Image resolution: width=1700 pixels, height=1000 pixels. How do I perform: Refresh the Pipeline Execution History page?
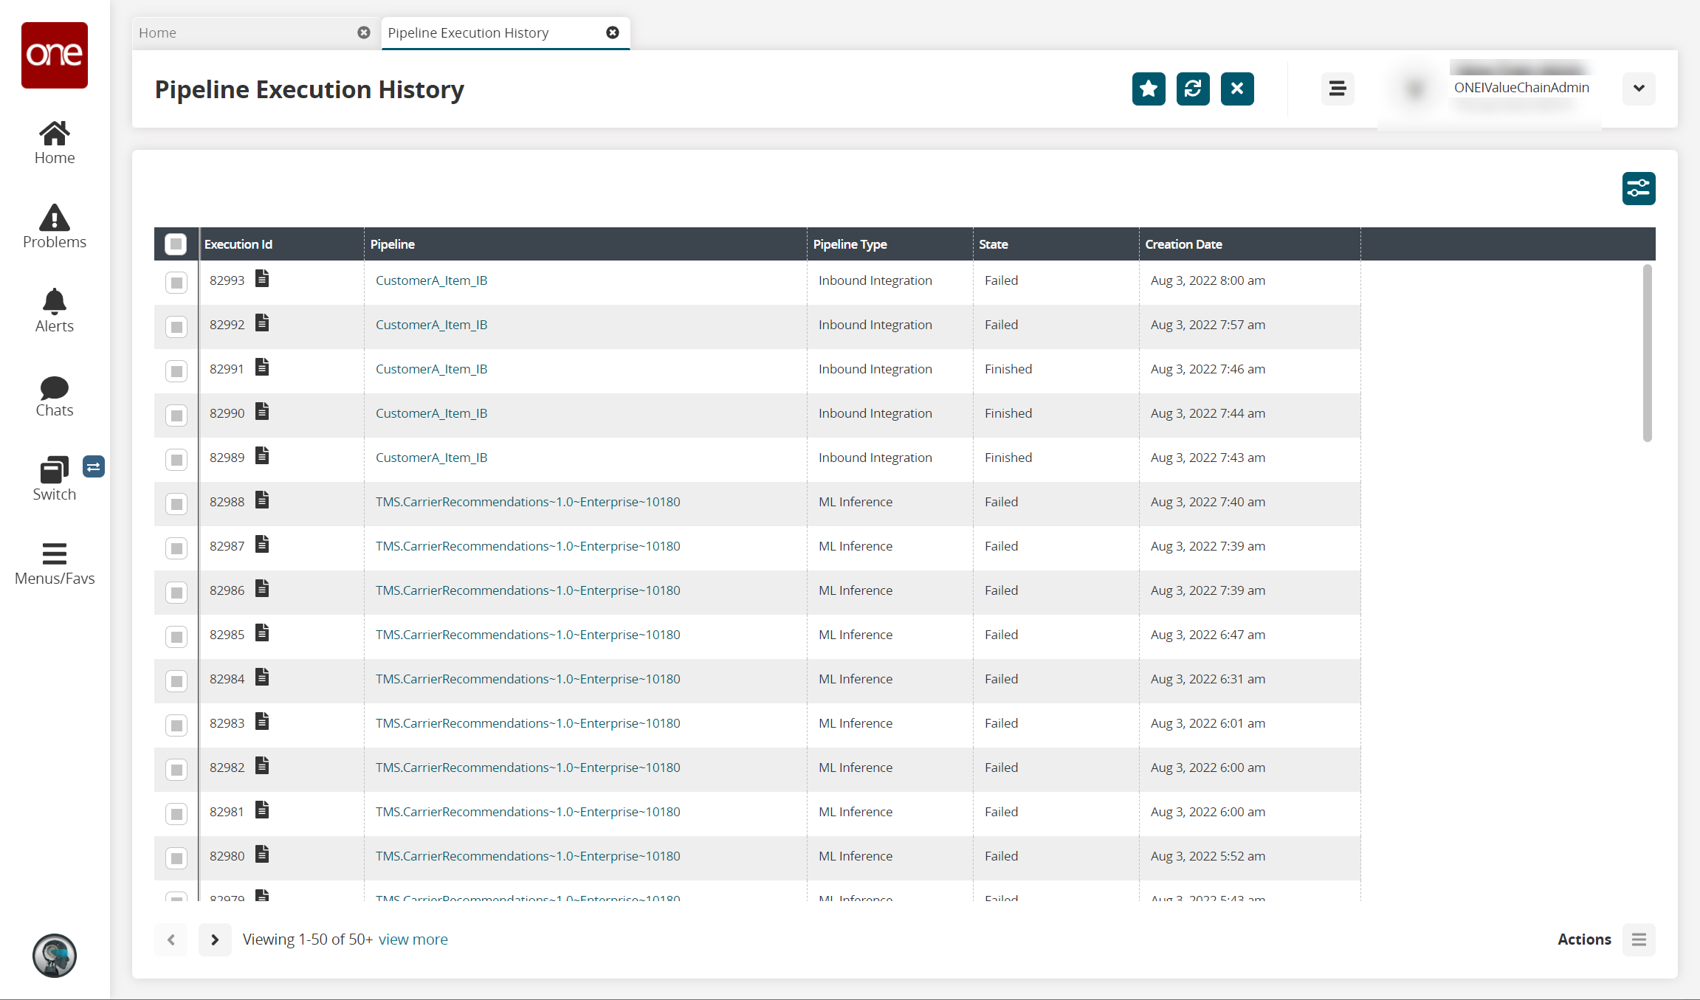pos(1193,89)
